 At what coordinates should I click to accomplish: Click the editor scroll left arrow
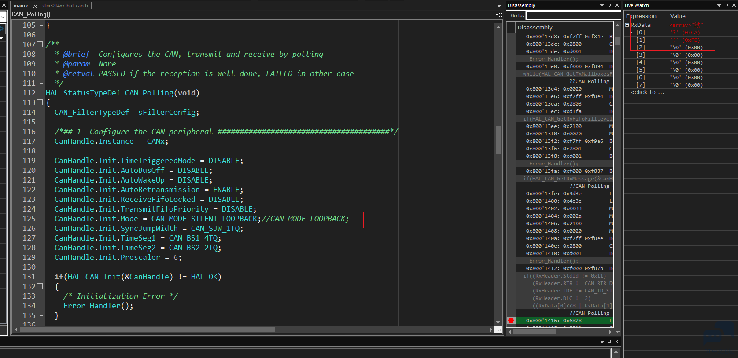point(16,329)
